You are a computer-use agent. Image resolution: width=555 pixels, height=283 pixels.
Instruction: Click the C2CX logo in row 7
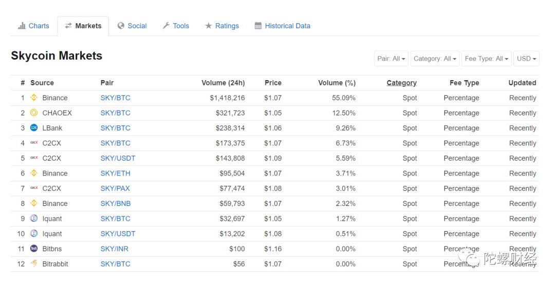point(34,188)
